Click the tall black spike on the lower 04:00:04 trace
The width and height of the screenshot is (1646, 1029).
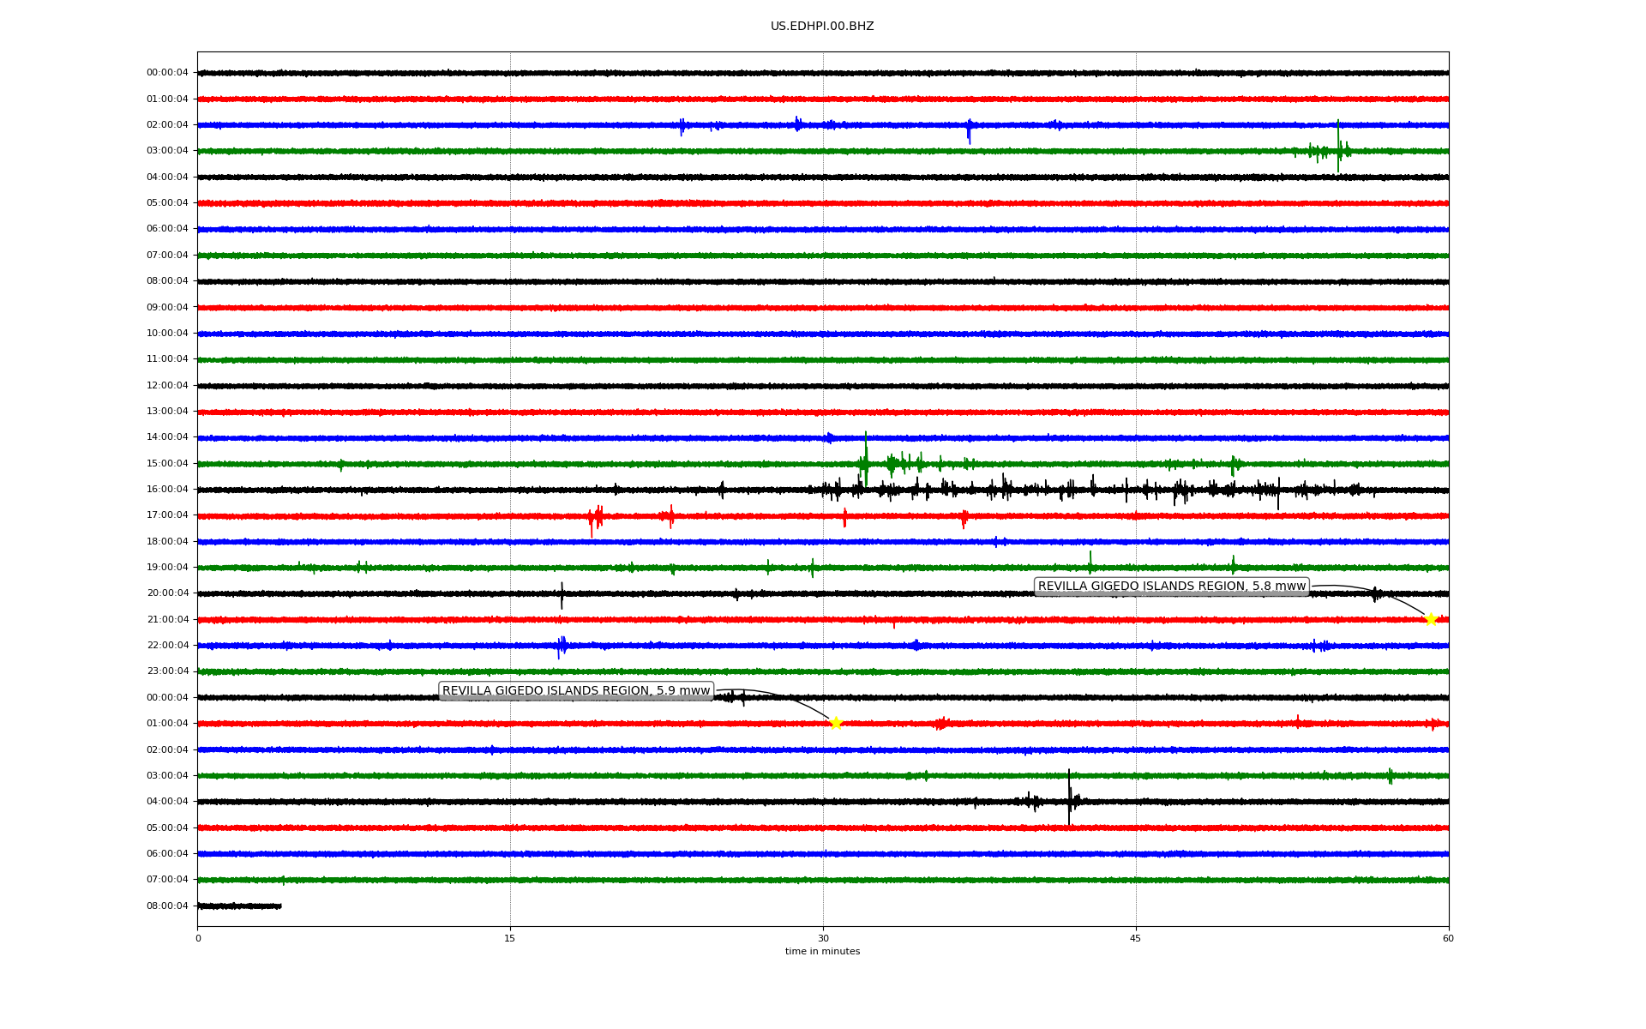tap(1069, 797)
